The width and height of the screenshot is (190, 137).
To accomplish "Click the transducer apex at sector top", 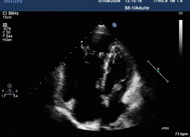I will click(x=101, y=25).
